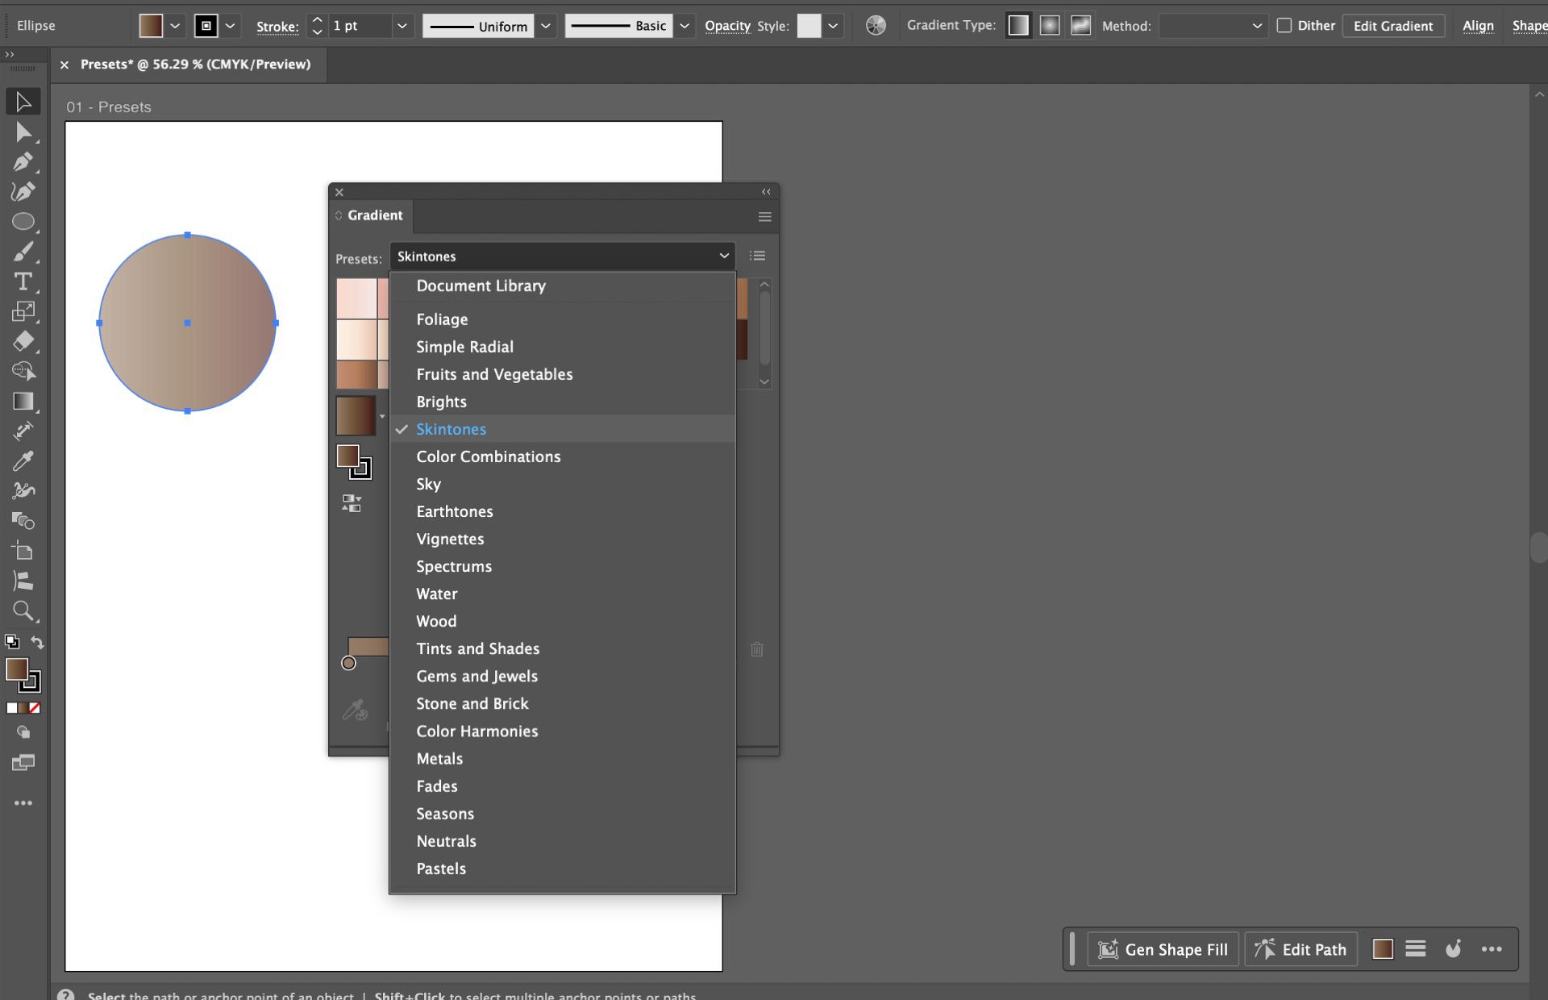Choose Earthtones from the presets list

[455, 511]
